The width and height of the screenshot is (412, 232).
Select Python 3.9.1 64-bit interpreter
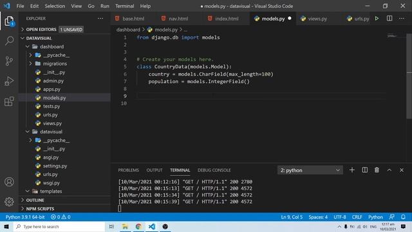pyautogui.click(x=25, y=217)
